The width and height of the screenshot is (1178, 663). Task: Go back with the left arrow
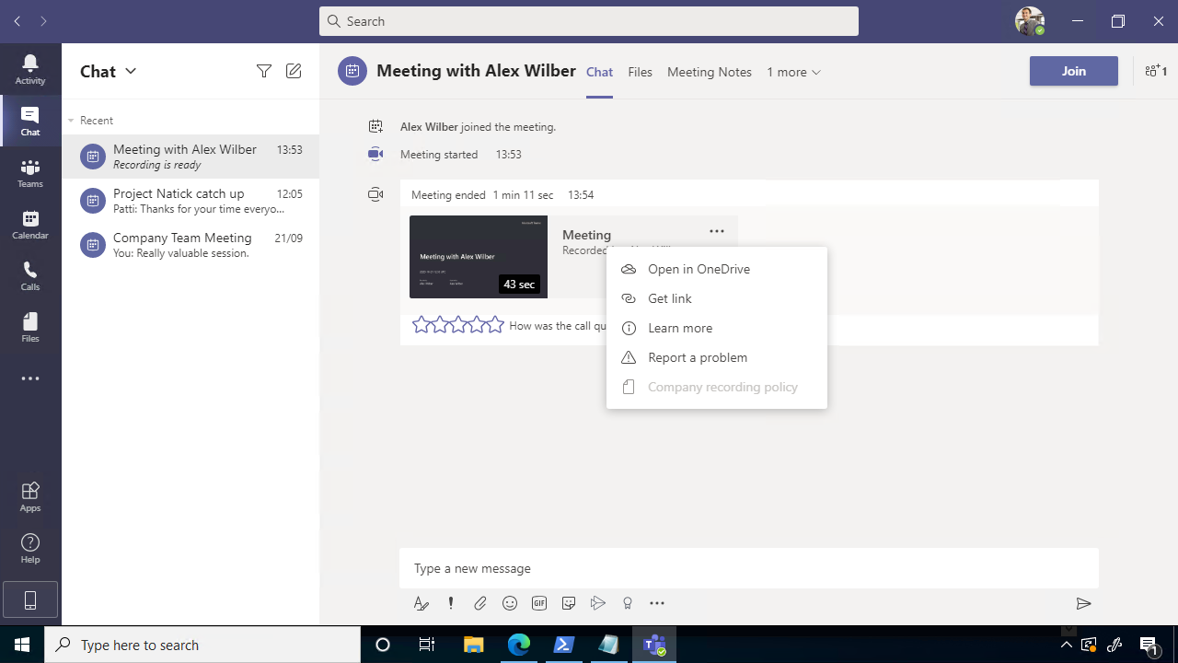[x=17, y=20]
